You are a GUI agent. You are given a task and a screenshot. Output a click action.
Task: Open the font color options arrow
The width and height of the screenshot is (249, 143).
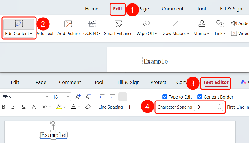click(x=79, y=107)
